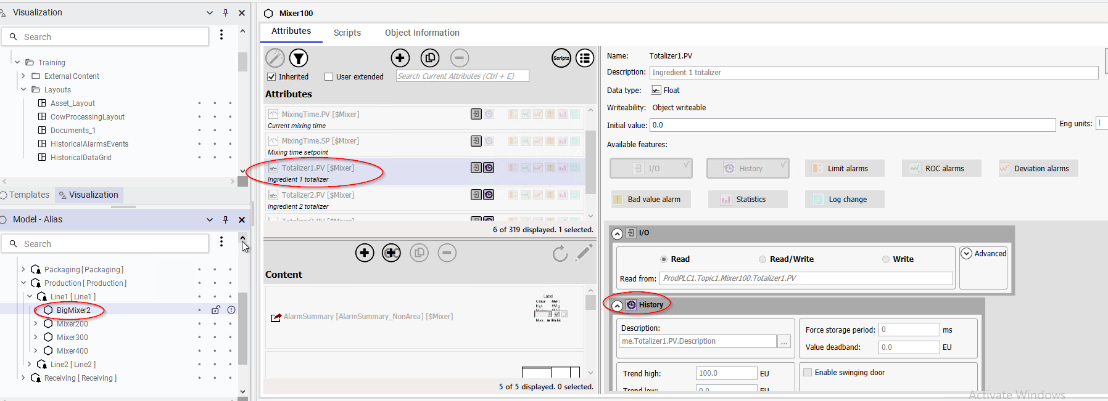The image size is (1108, 401).
Task: Open Model - Alias three-dot options menu
Action: [221, 242]
